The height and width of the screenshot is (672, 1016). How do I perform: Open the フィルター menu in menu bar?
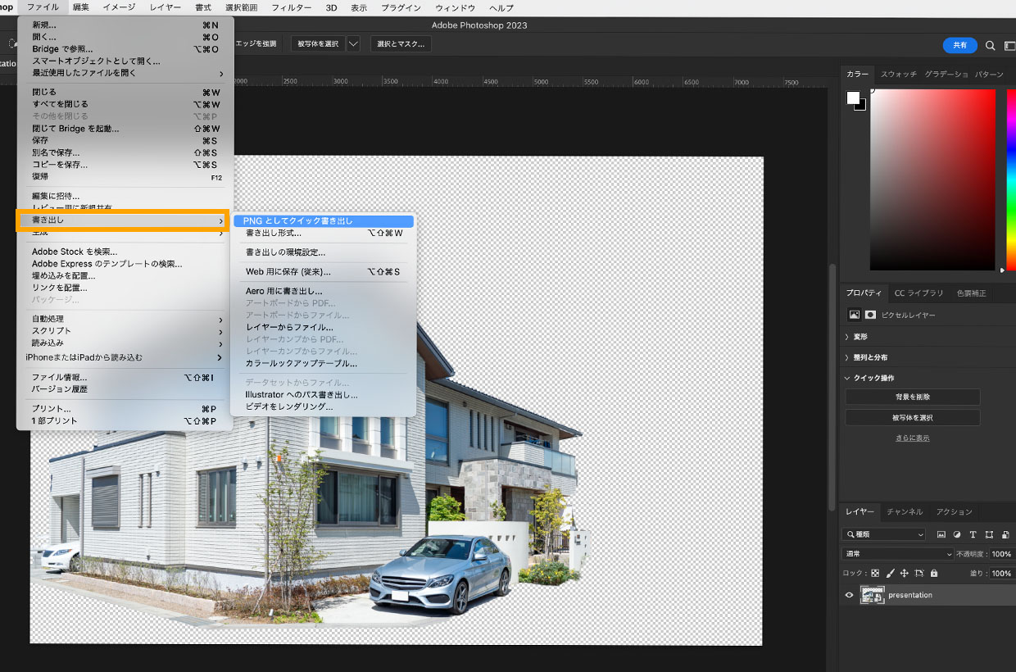point(291,7)
